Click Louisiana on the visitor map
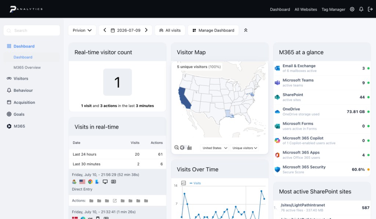376x219 pixels. pyautogui.click(x=229, y=114)
